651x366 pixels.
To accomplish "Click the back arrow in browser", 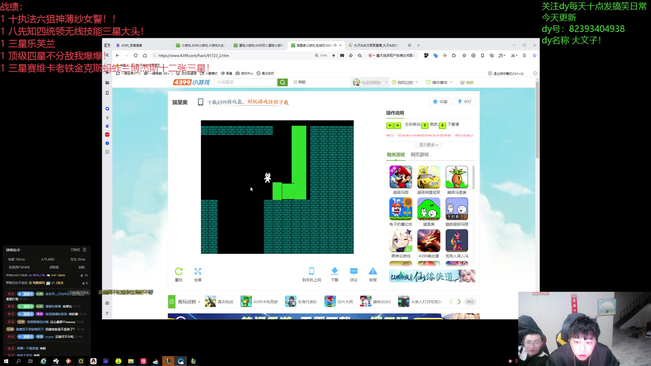I will pyautogui.click(x=117, y=55).
